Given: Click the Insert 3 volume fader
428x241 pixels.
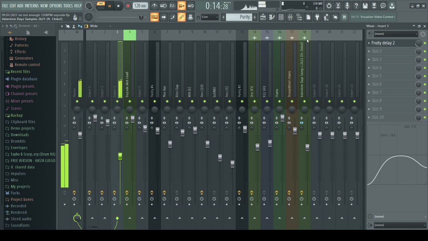Looking at the screenshot, I should 120,156.
